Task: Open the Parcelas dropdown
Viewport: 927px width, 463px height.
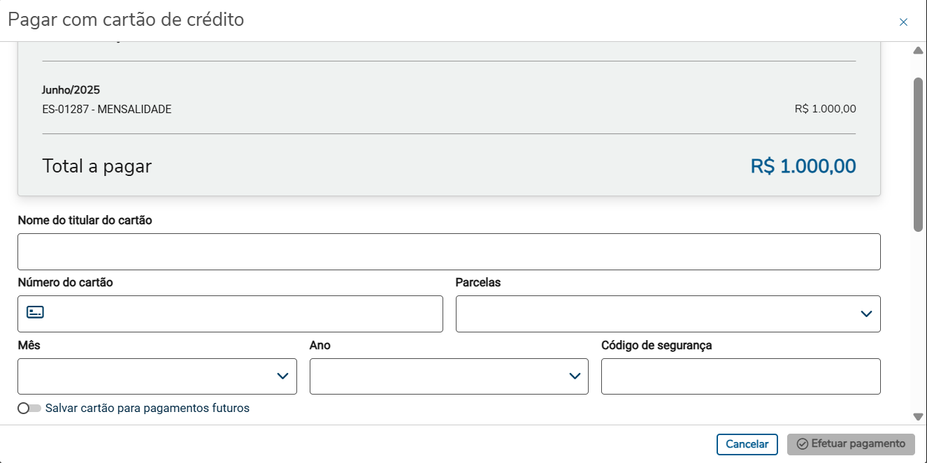Action: 668,314
